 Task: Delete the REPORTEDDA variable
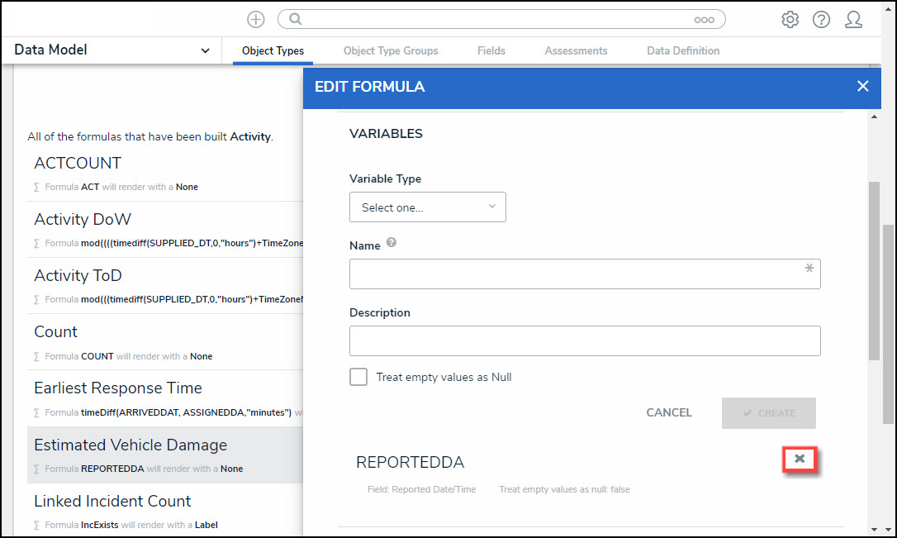[800, 459]
